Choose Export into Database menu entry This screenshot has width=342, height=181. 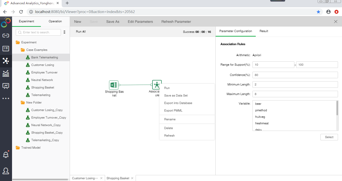pyautogui.click(x=187, y=103)
